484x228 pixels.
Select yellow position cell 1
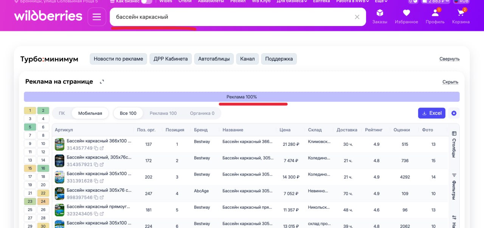pyautogui.click(x=30, y=111)
